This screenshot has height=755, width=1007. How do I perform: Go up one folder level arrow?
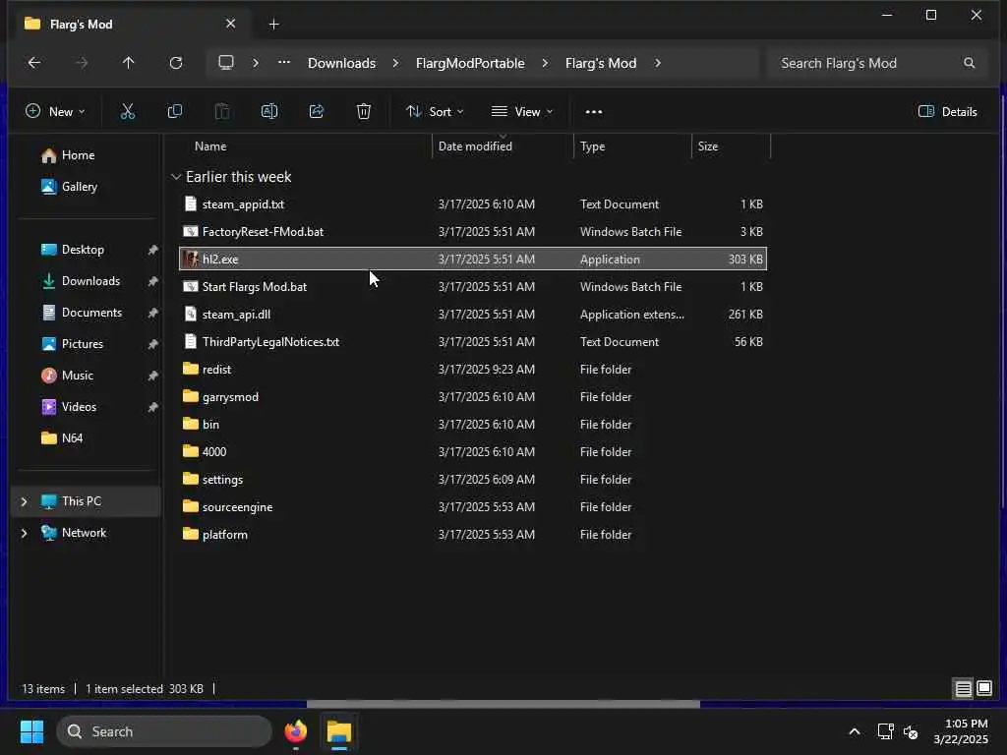[x=129, y=63]
